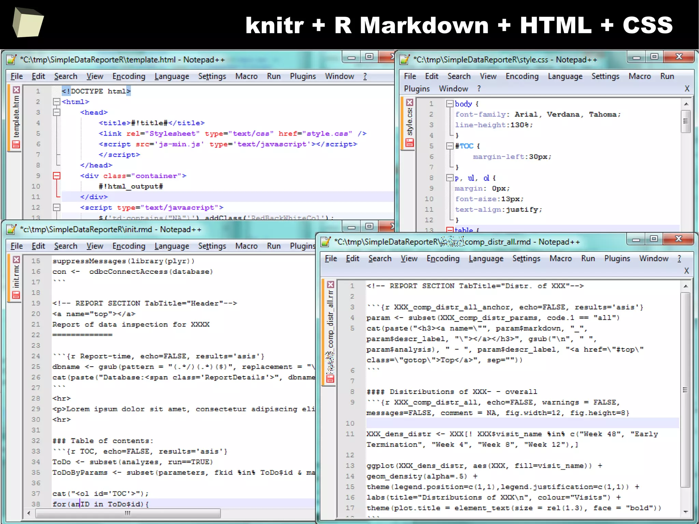Screen dimensions: 699x524
Task: Open Plugins menu in template.html window
Action: tap(303, 76)
